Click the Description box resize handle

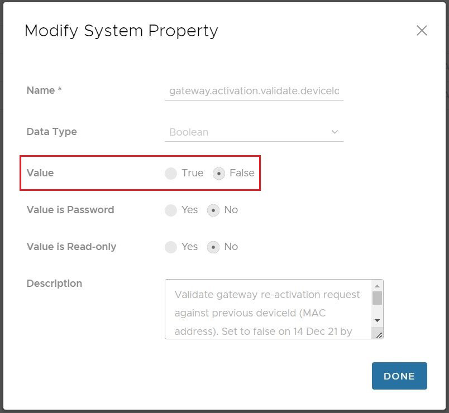click(x=379, y=335)
